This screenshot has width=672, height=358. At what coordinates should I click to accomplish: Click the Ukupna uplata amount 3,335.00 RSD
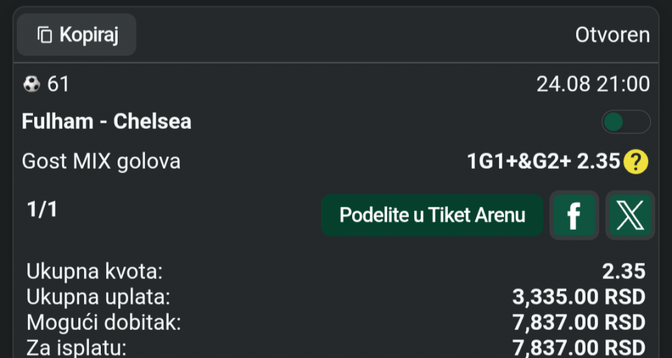(x=579, y=297)
